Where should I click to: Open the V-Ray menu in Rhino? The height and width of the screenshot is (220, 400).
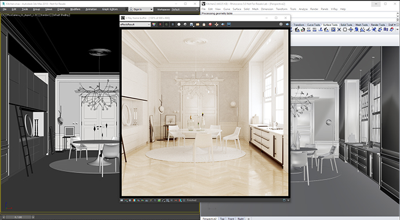point(334,9)
